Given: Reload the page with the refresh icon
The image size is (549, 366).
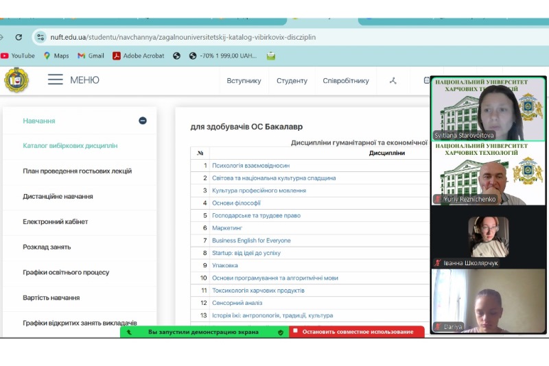Looking at the screenshot, I should coord(19,37).
